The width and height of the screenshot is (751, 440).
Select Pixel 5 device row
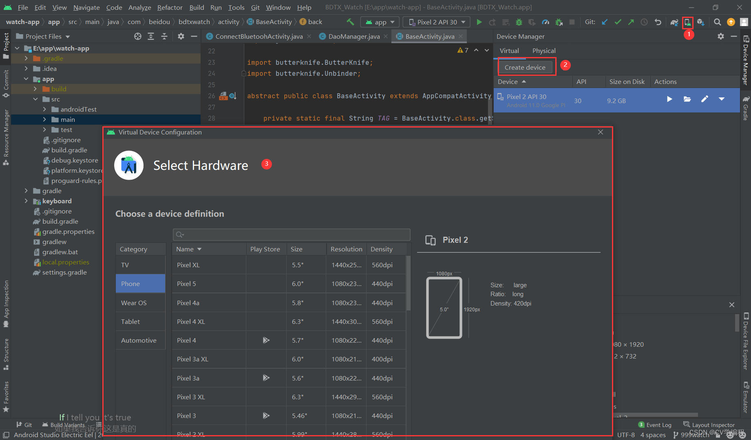pos(289,284)
